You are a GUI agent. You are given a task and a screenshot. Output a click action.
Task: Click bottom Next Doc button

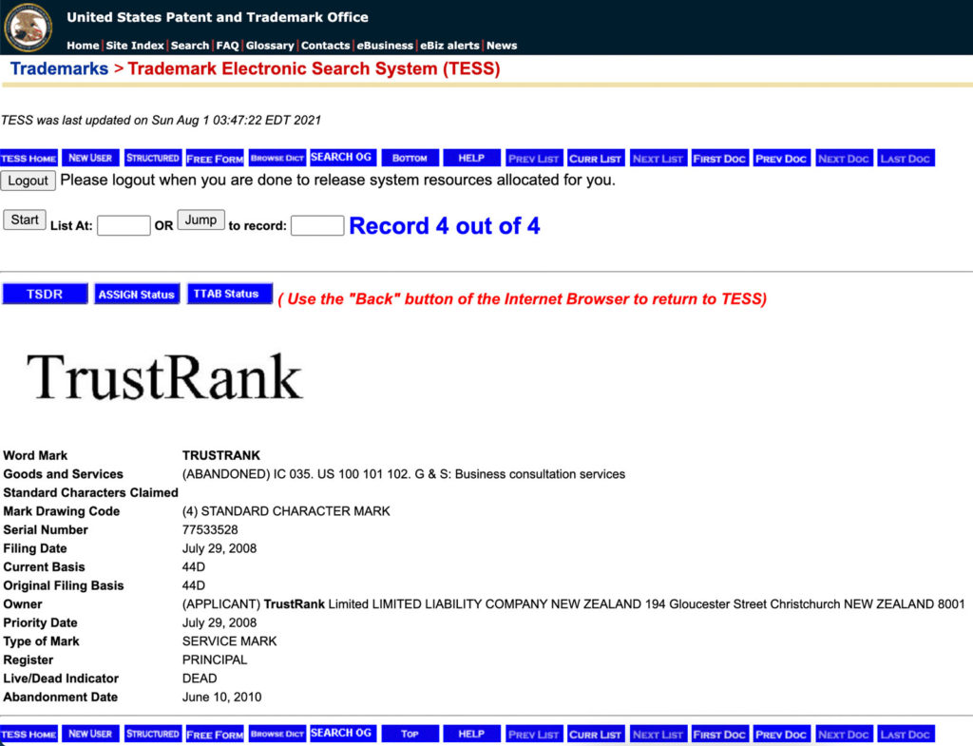click(844, 735)
